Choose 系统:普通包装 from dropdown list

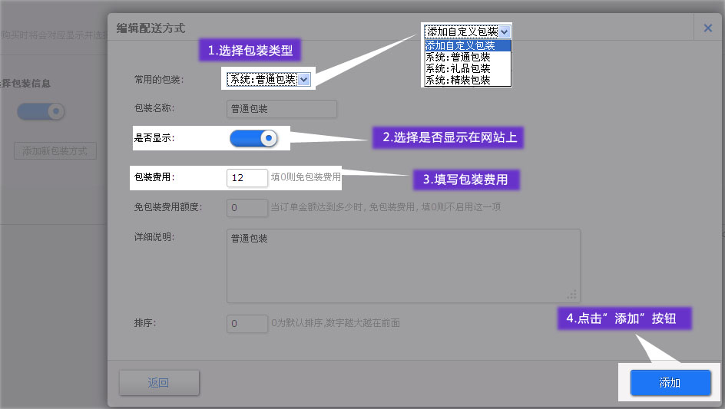click(459, 57)
